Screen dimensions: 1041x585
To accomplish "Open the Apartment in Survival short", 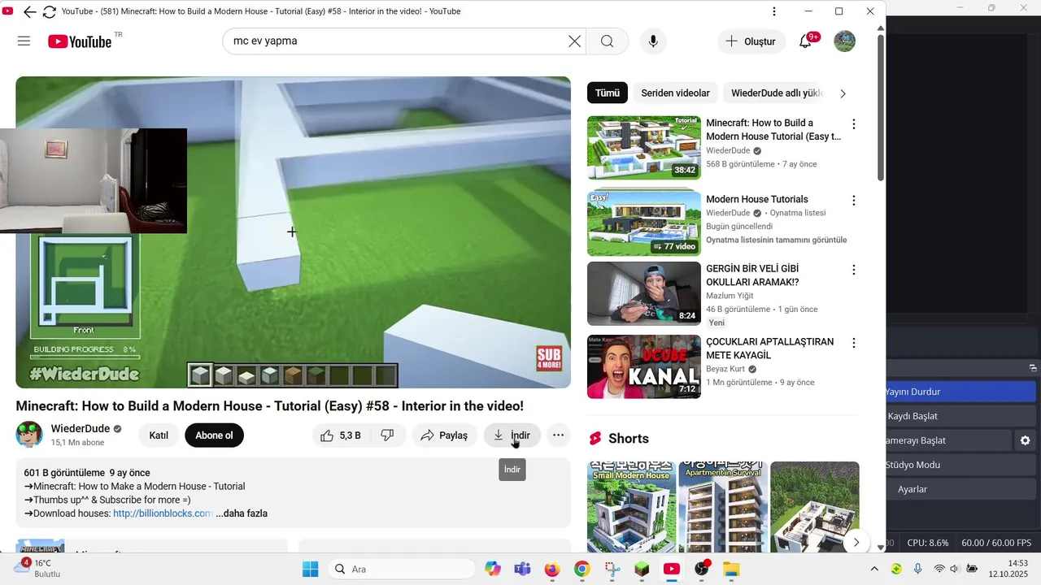I will 723,507.
